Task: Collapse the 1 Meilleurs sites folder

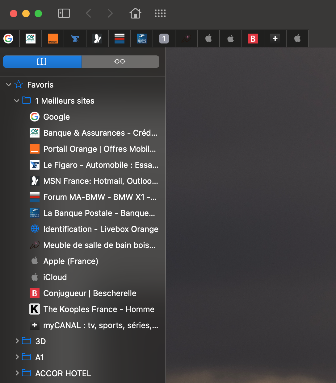Action: click(17, 101)
